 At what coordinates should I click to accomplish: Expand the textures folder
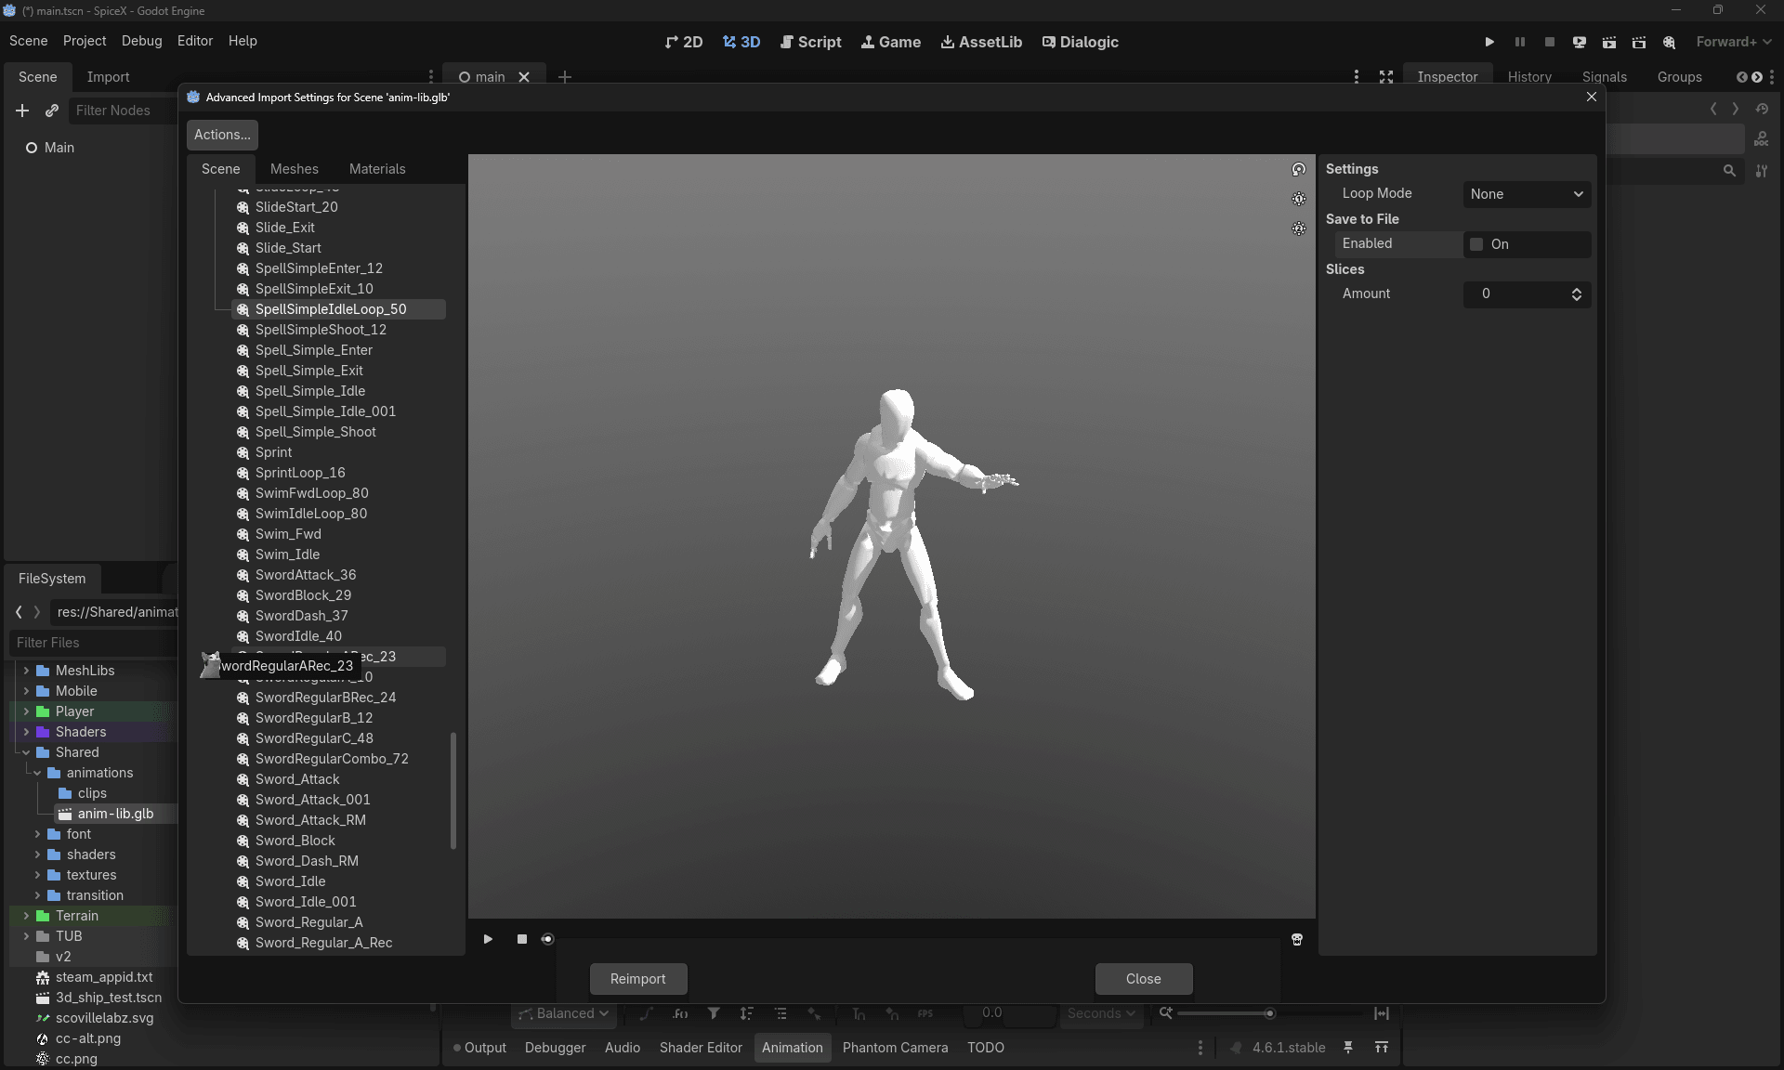point(37,875)
